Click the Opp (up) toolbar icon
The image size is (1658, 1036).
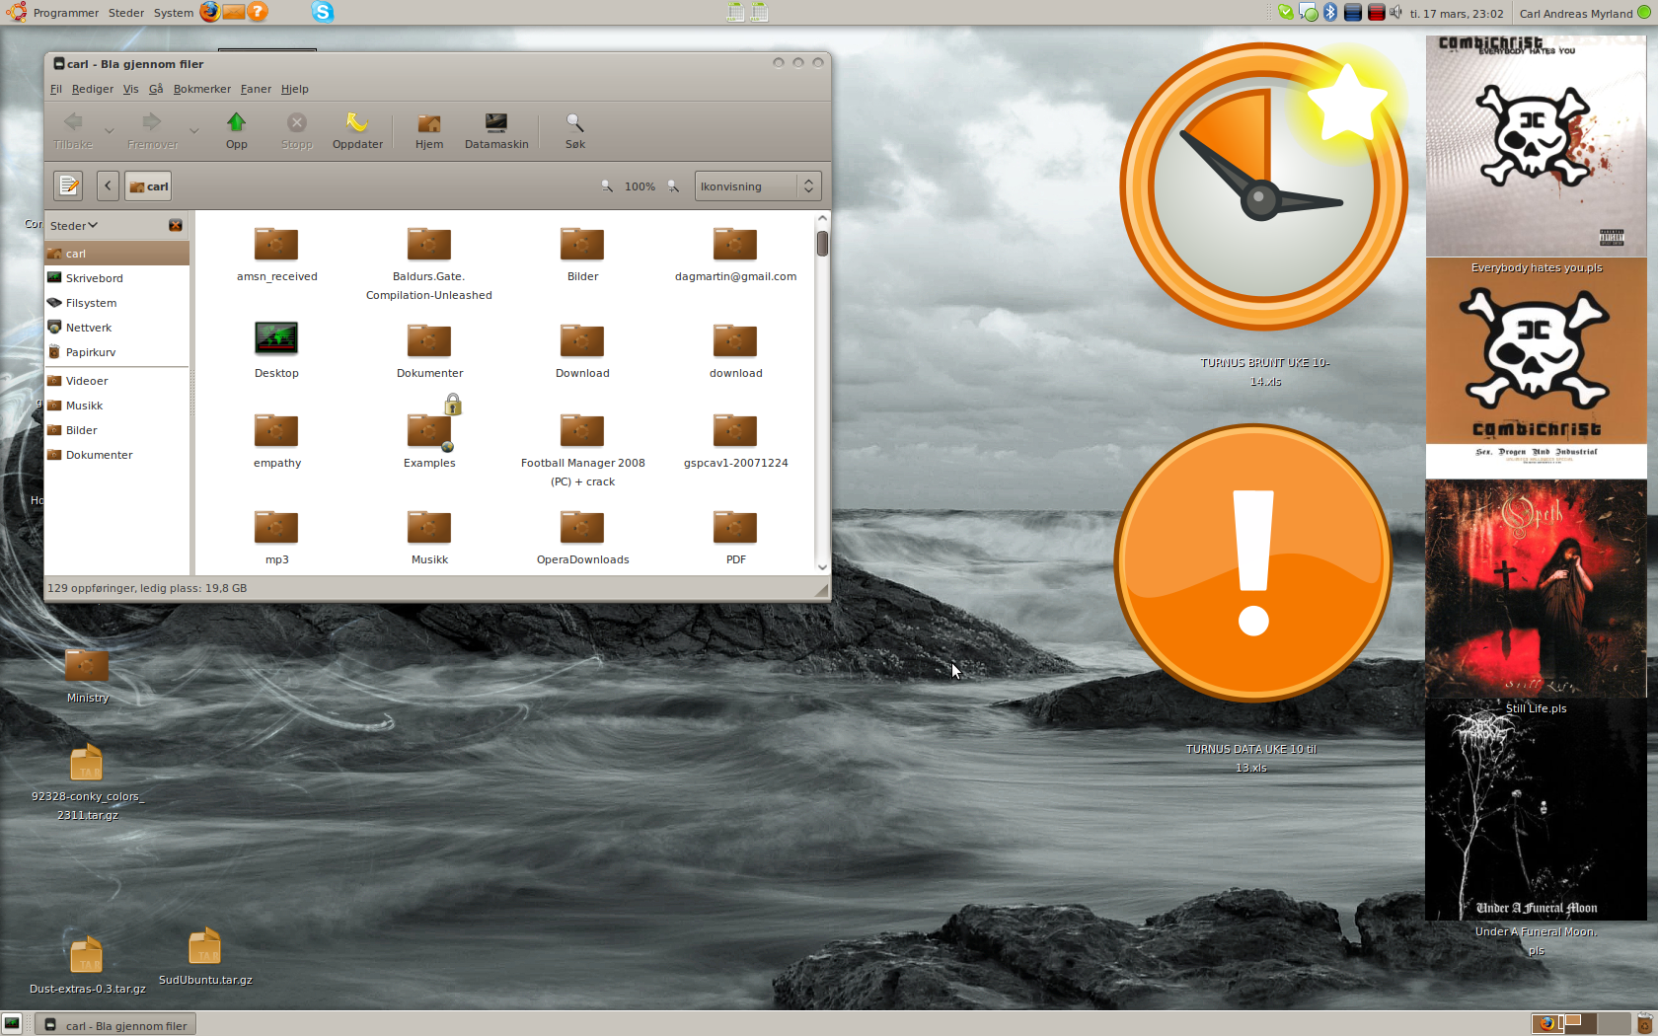pos(236,130)
